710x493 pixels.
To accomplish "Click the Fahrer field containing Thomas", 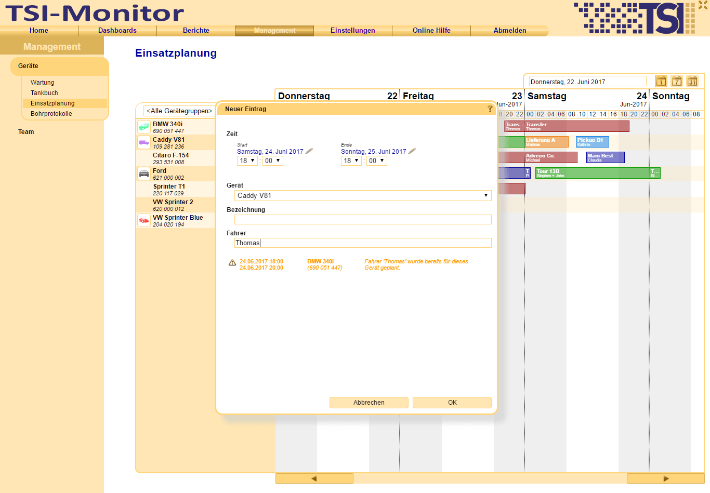I will (363, 243).
